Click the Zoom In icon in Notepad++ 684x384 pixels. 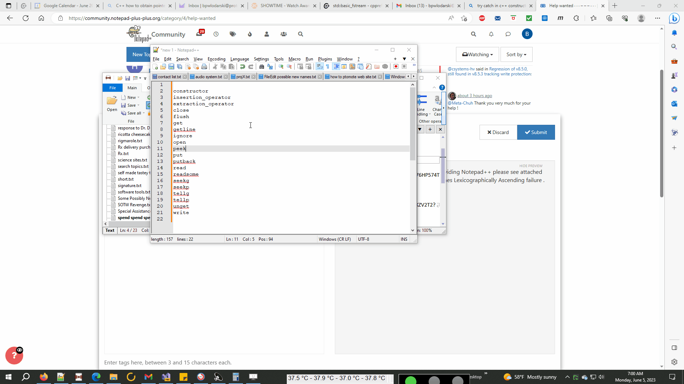(x=281, y=66)
